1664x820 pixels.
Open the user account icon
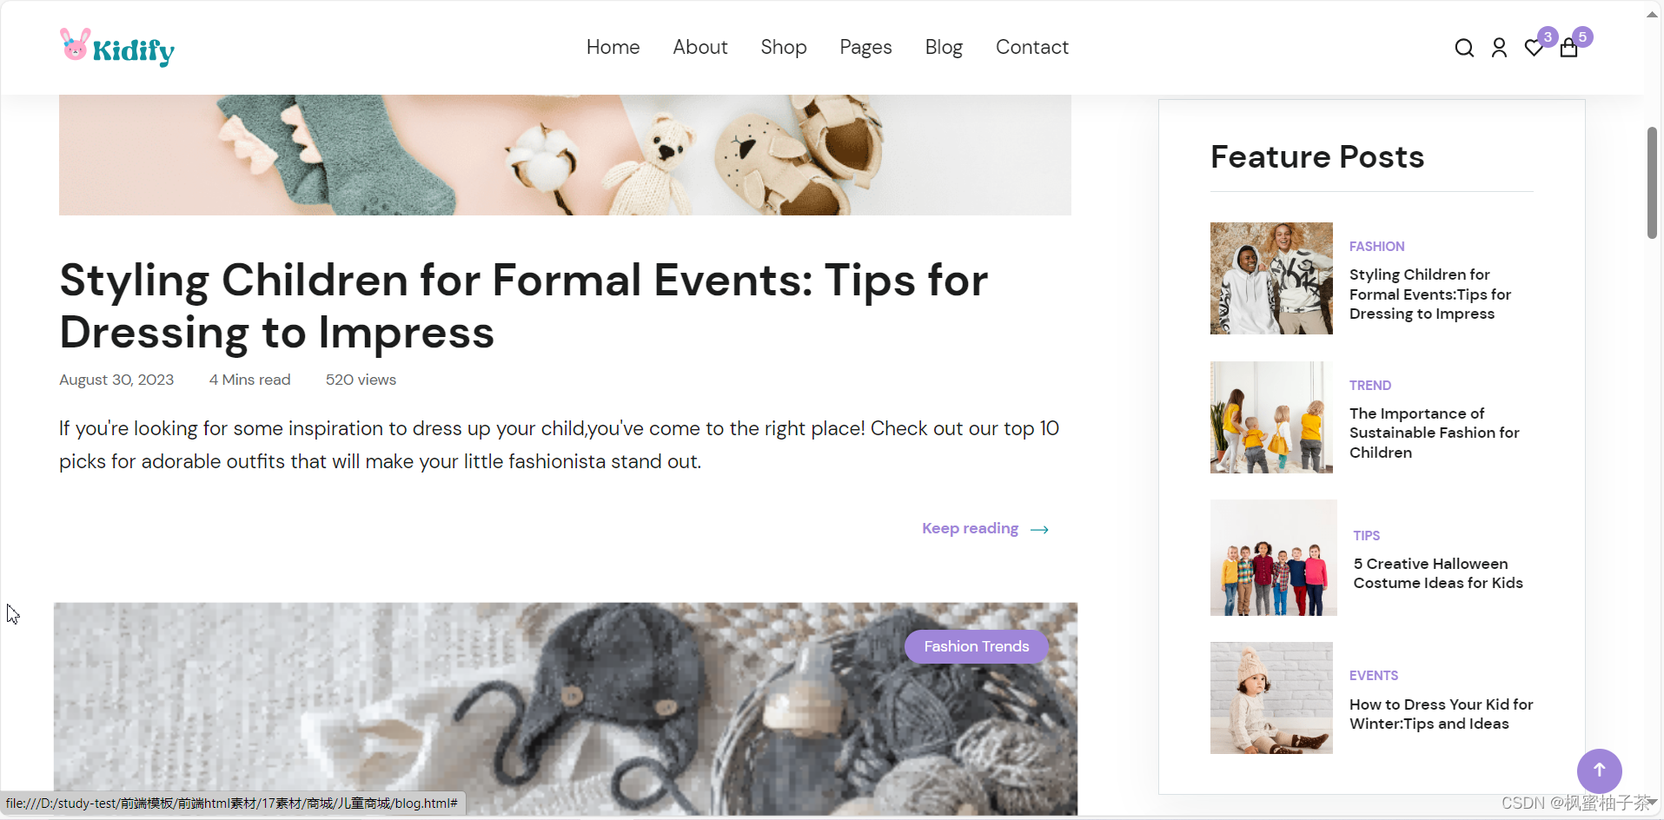pos(1499,48)
